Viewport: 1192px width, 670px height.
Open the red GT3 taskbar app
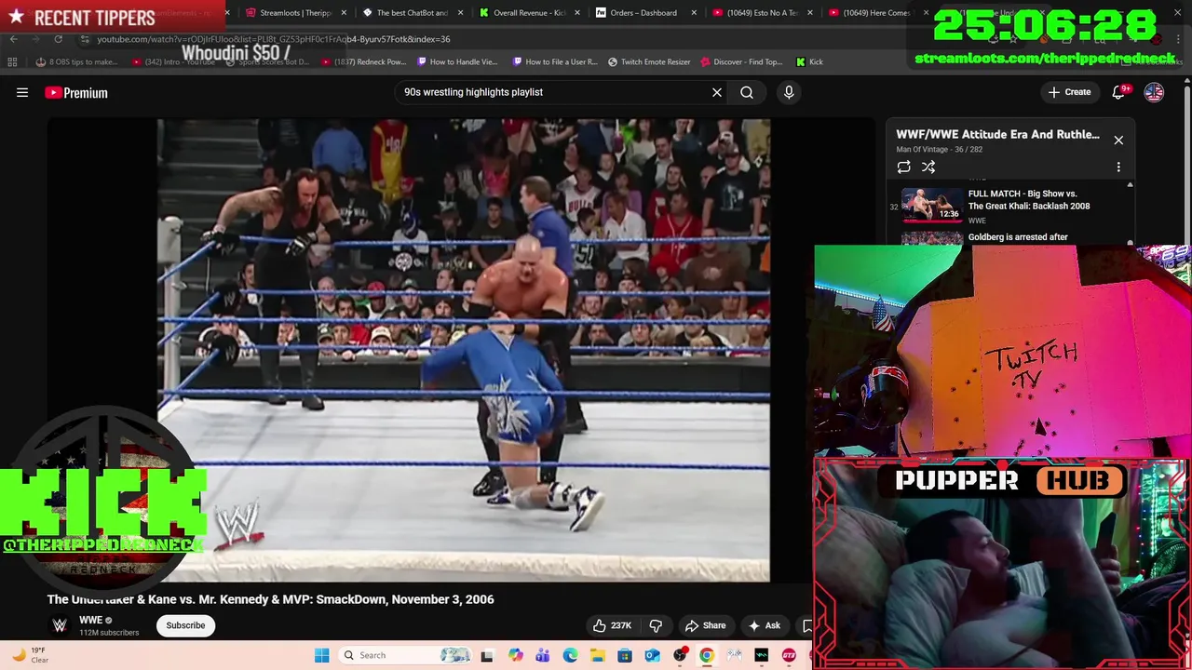point(789,655)
